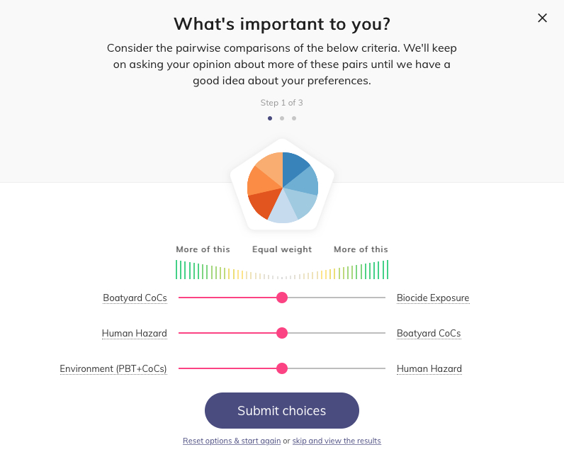The width and height of the screenshot is (564, 452).
Task: Click the Biocide Exposure criterion label
Action: pos(433,298)
